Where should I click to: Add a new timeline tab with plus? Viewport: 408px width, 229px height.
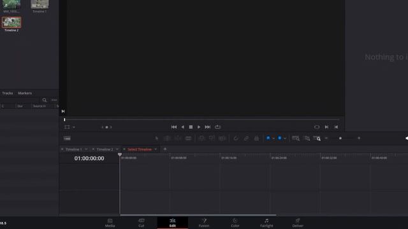pos(165,149)
